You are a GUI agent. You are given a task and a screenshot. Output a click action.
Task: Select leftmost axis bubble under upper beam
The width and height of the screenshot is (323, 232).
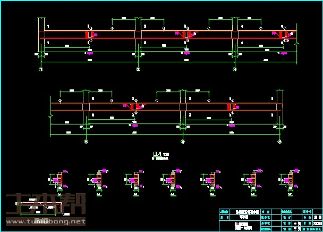(x=41, y=69)
